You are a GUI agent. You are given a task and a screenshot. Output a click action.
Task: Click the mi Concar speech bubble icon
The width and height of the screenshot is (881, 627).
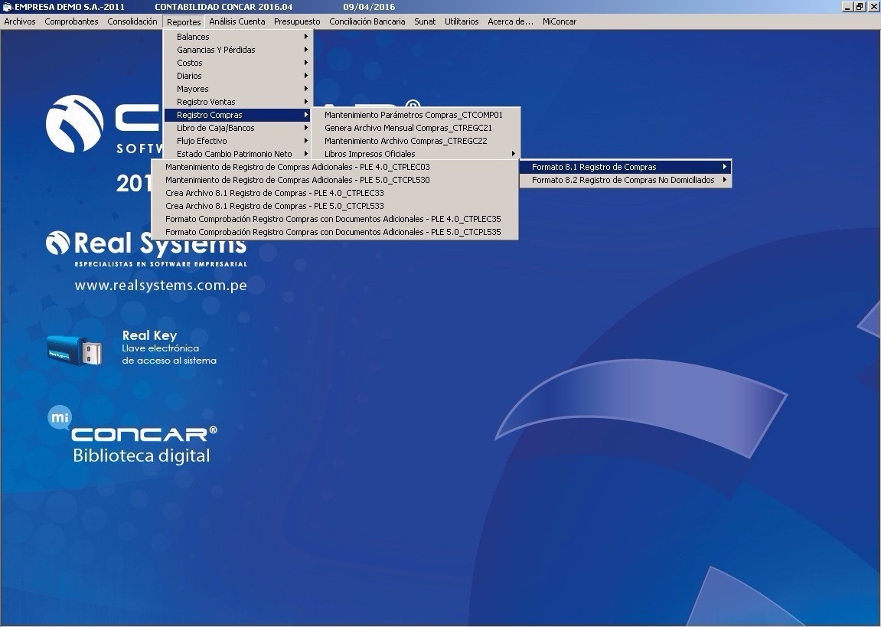click(60, 418)
